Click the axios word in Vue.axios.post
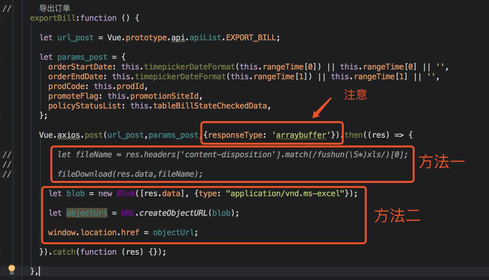This screenshot has height=280, width=489. pos(69,135)
